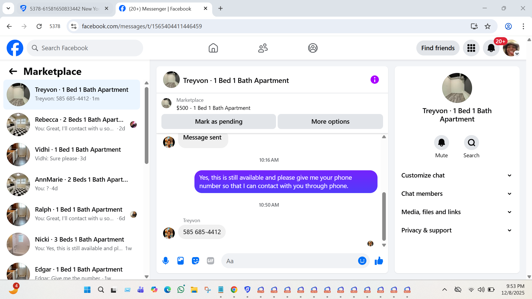532x299 pixels.
Task: Expand Customize chat section
Action: [x=457, y=175]
